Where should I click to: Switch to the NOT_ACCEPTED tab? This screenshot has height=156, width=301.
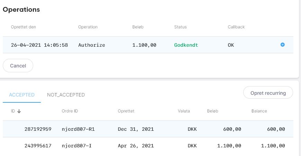(66, 95)
